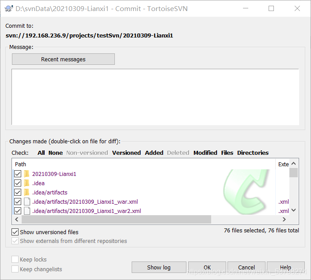Uncheck the 20210309-Lianxi1 folder checkbox

(18, 174)
